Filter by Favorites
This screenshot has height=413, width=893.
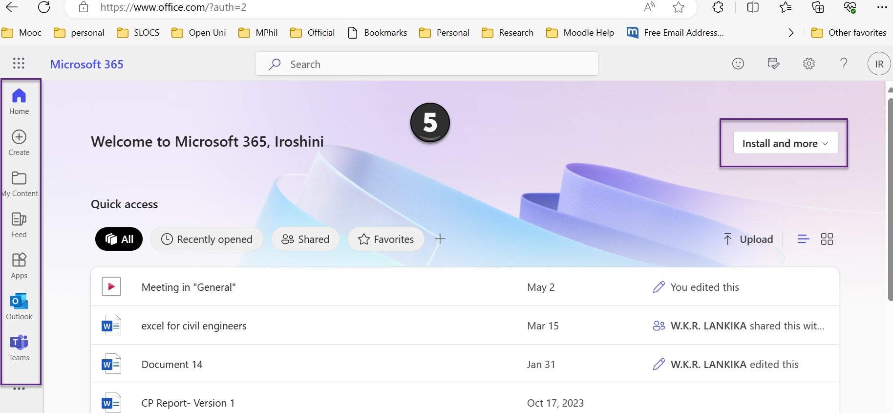(386, 239)
